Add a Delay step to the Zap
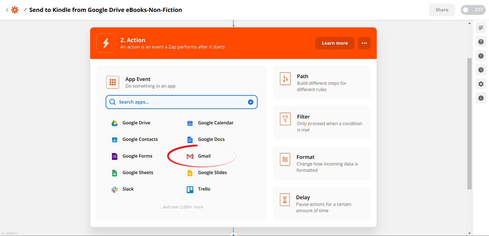 point(321,204)
